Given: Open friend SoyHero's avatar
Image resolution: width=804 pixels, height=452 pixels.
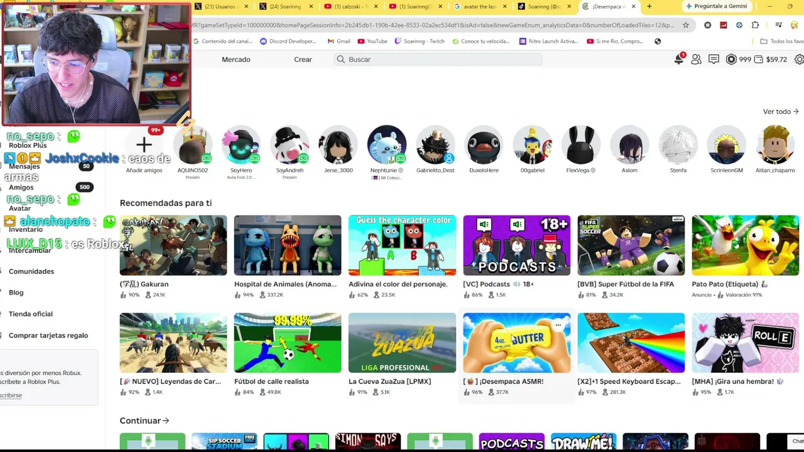Looking at the screenshot, I should (x=241, y=145).
